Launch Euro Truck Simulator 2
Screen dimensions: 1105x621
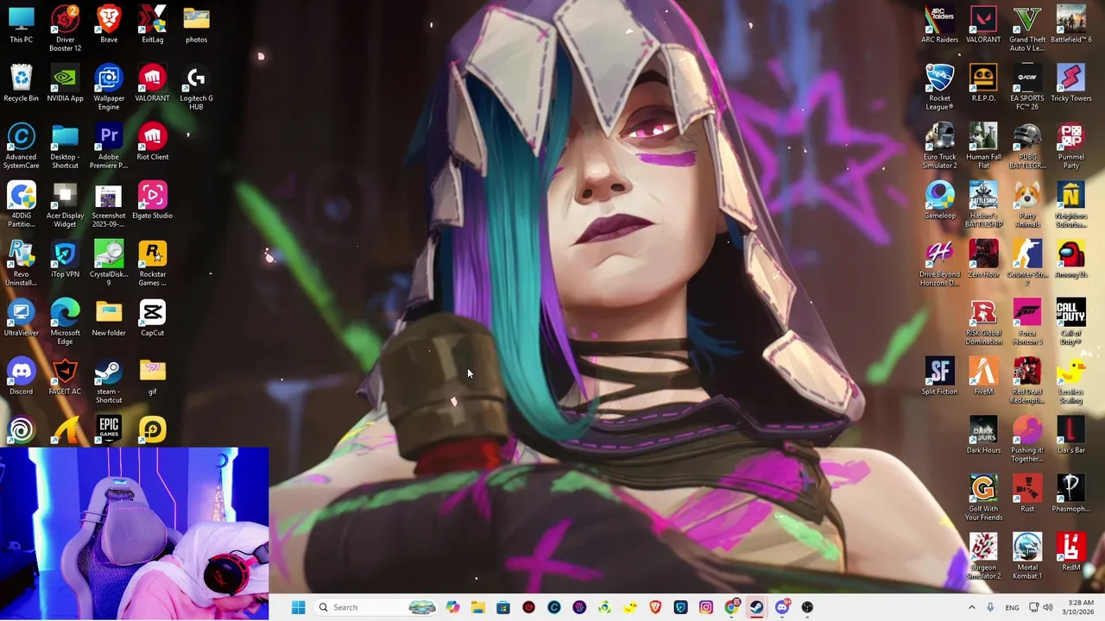tap(939, 146)
